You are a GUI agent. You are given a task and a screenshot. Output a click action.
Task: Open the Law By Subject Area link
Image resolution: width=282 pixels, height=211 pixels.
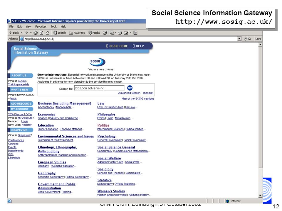[x=110, y=107]
